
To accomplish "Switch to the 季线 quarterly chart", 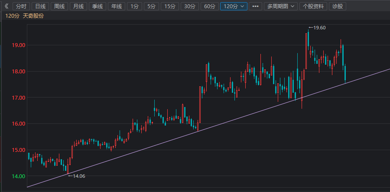I will (x=97, y=6).
